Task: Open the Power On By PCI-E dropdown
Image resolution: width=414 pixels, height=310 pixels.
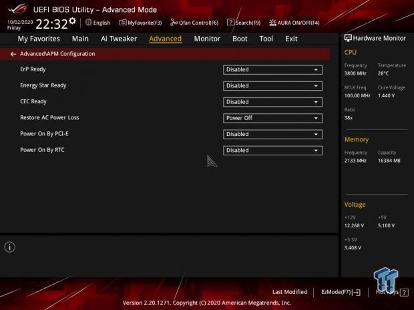Action: [x=272, y=134]
